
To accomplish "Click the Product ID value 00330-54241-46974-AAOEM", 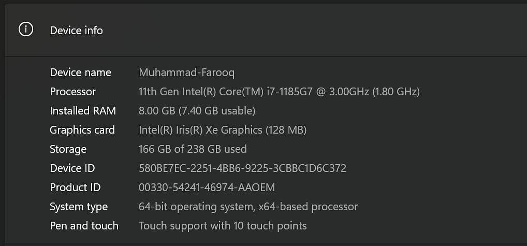I will coord(207,187).
